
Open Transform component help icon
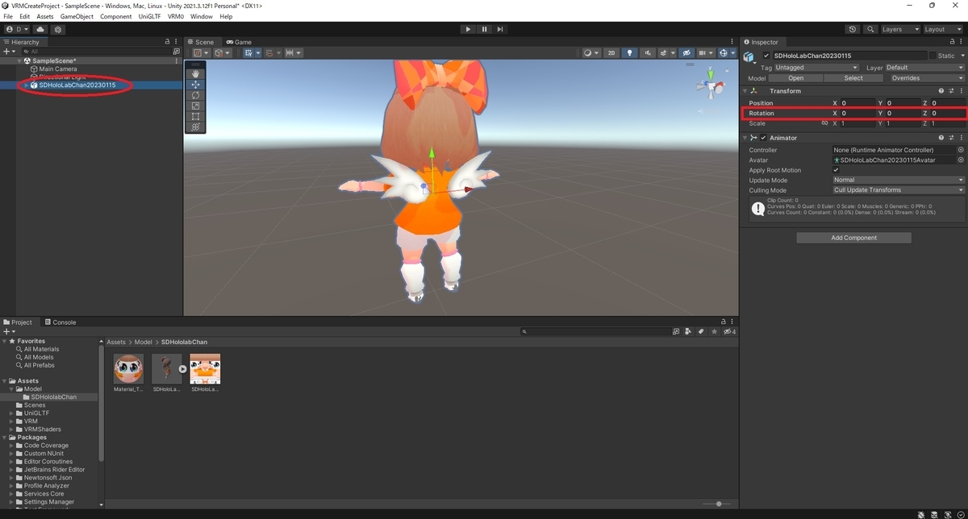tap(941, 91)
